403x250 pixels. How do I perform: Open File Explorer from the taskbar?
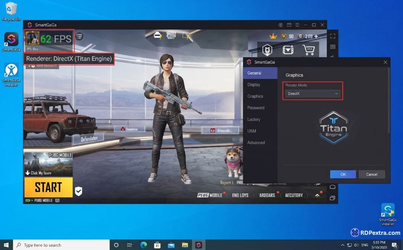185,245
